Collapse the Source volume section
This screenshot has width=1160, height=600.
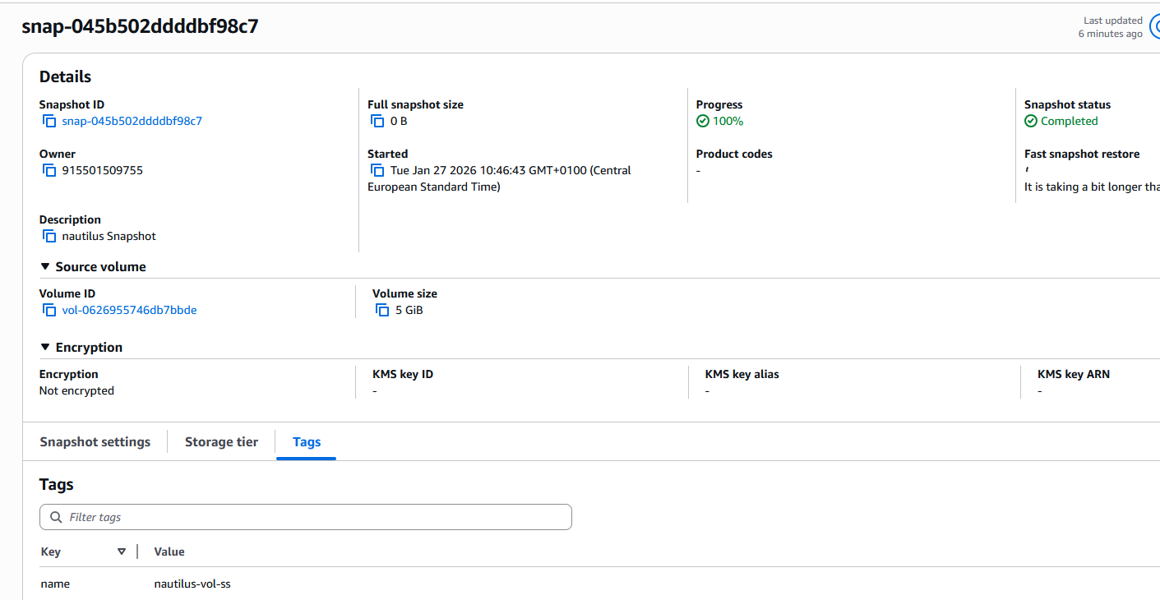click(45, 267)
